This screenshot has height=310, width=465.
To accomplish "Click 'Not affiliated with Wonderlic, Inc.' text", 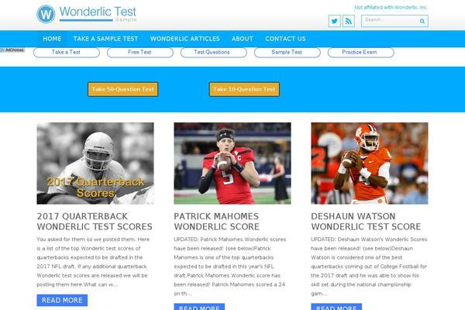I will [x=391, y=8].
